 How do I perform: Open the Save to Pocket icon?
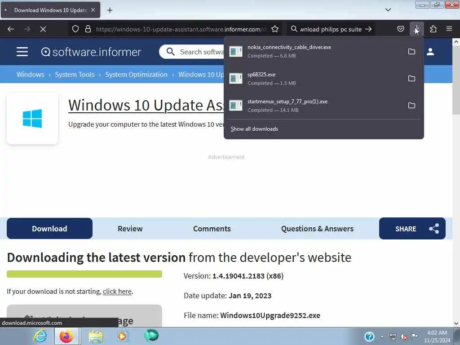(400, 29)
